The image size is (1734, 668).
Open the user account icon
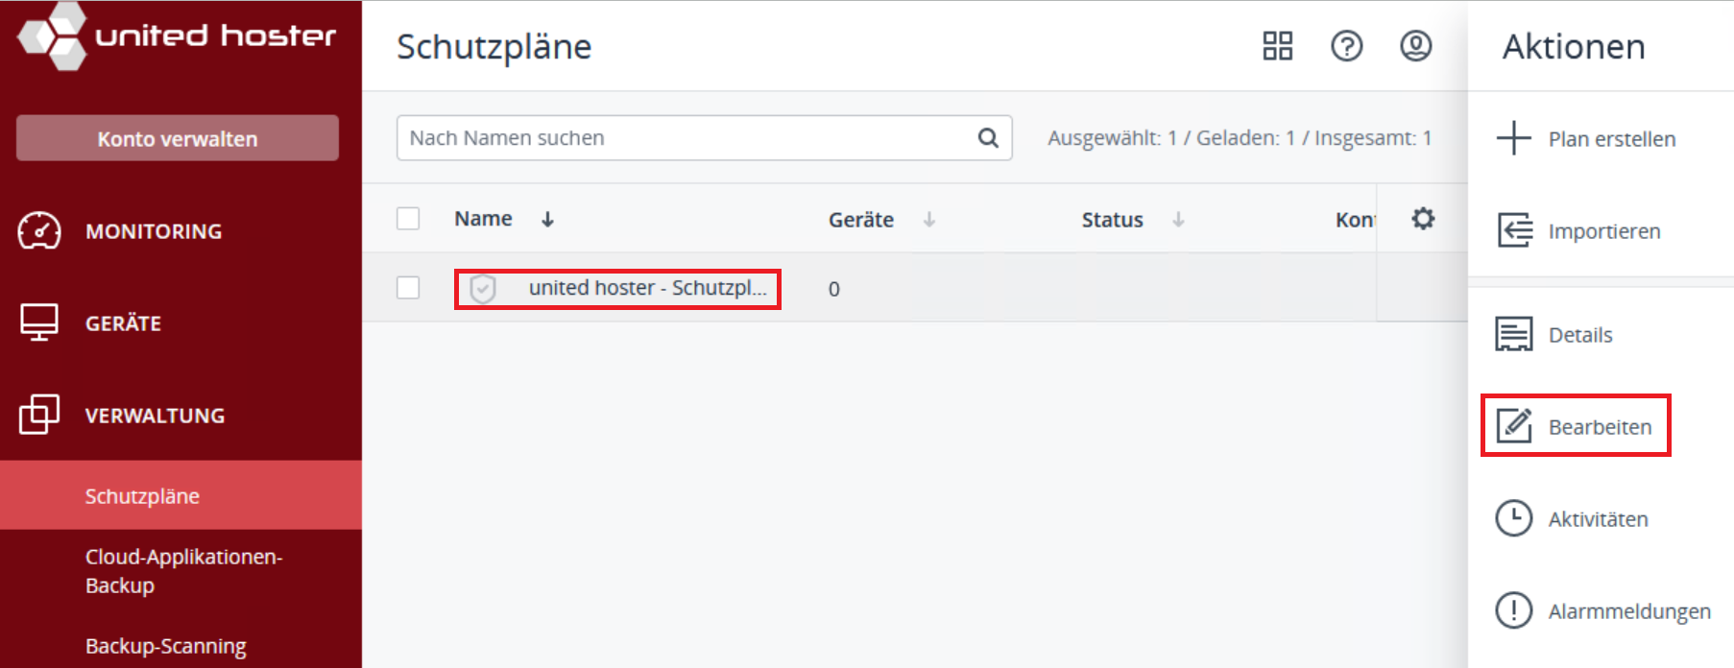coord(1416,45)
